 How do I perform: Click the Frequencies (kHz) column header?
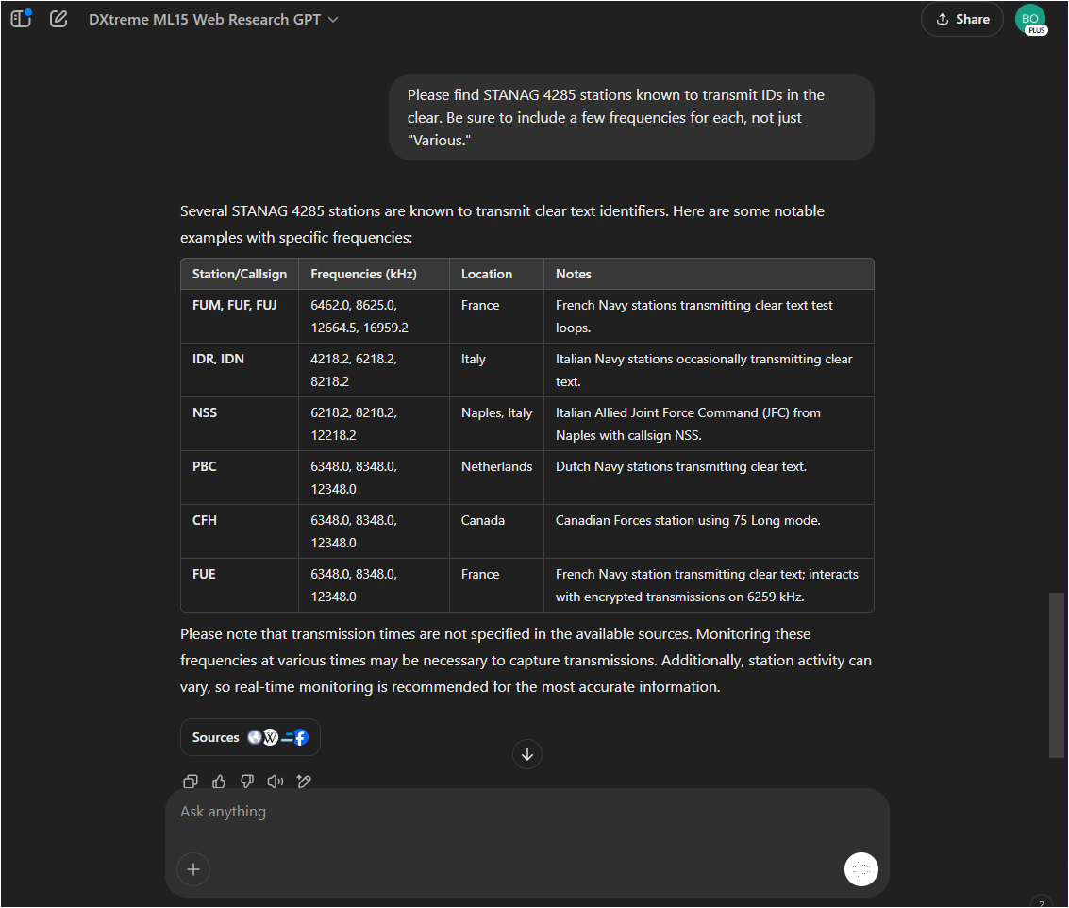363,274
